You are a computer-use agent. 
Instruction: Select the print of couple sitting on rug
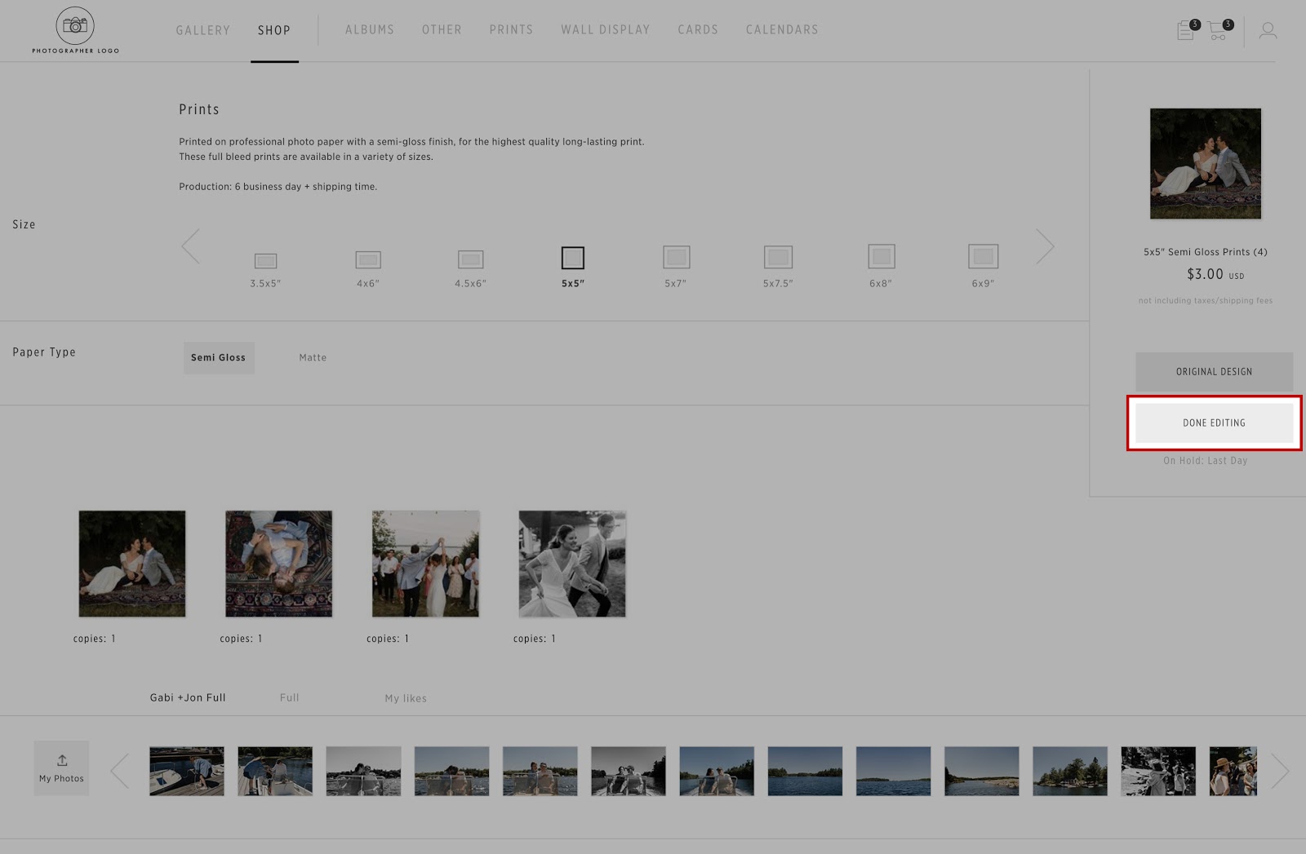132,564
